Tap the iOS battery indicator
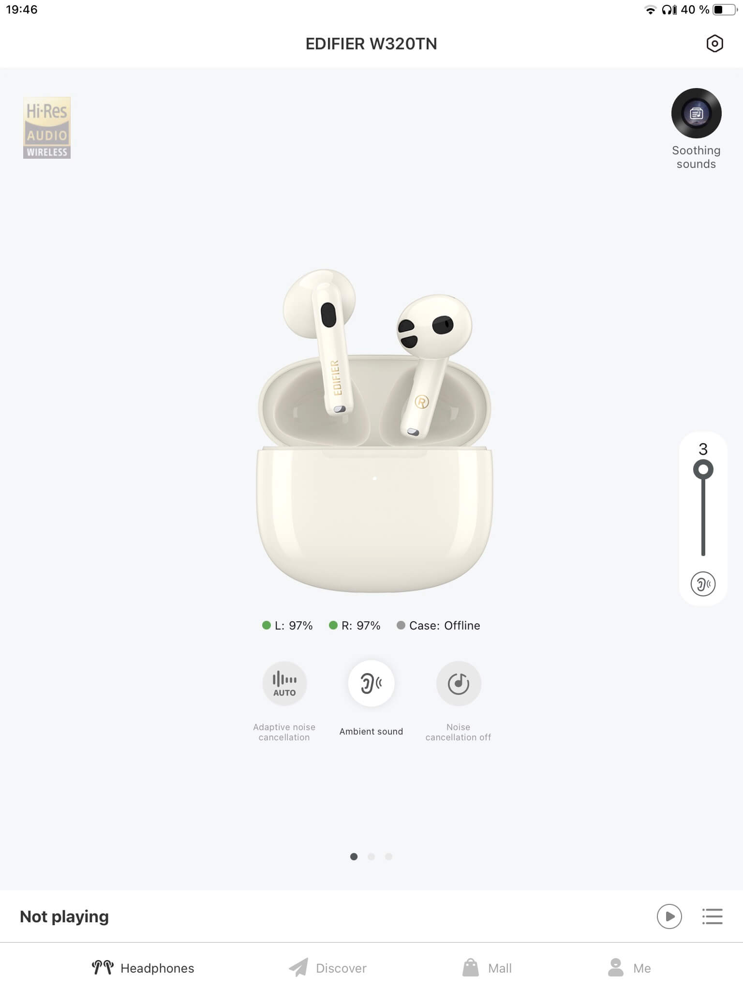 (725, 10)
